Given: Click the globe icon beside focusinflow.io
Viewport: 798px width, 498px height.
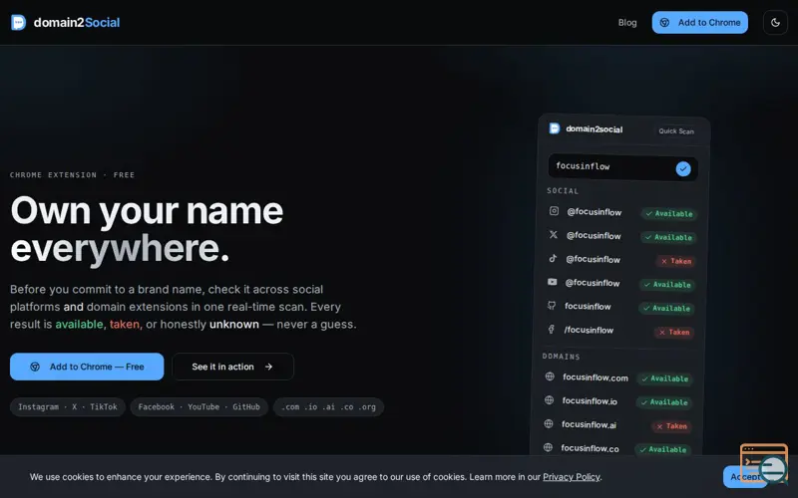Looking at the screenshot, I should pyautogui.click(x=550, y=400).
